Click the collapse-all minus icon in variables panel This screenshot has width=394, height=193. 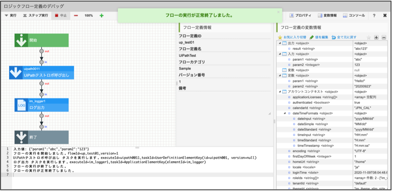pyautogui.click(x=383, y=38)
